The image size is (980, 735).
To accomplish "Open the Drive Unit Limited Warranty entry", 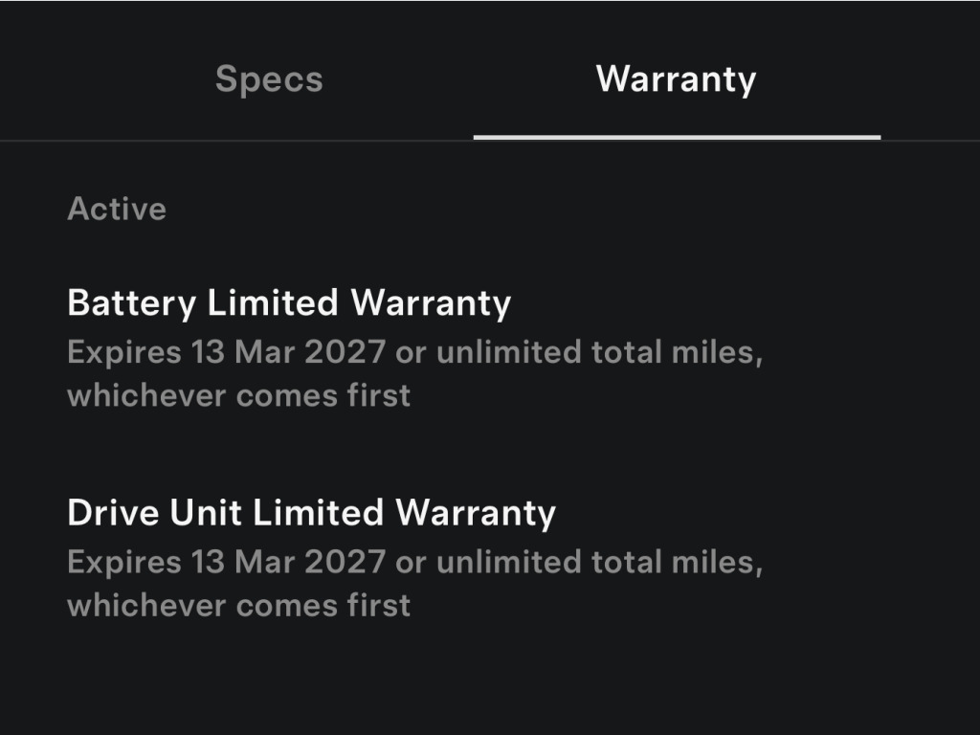I will point(311,513).
